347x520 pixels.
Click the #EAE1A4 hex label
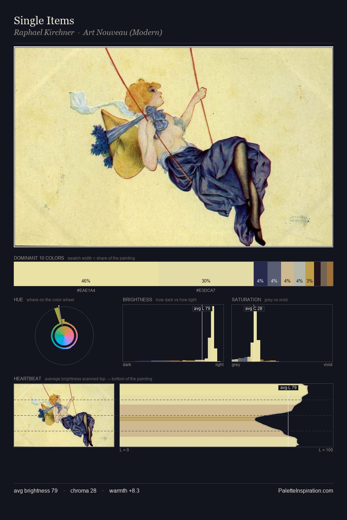click(86, 291)
